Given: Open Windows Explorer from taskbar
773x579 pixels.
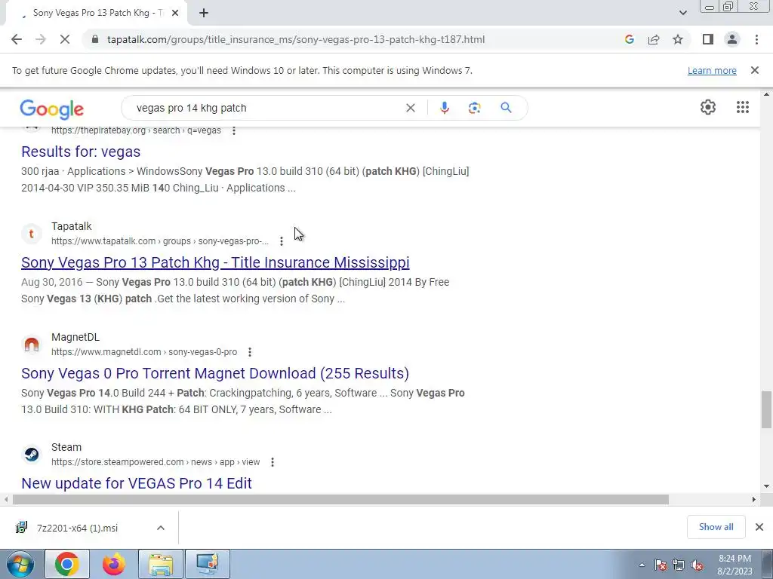Looking at the screenshot, I should point(161,564).
